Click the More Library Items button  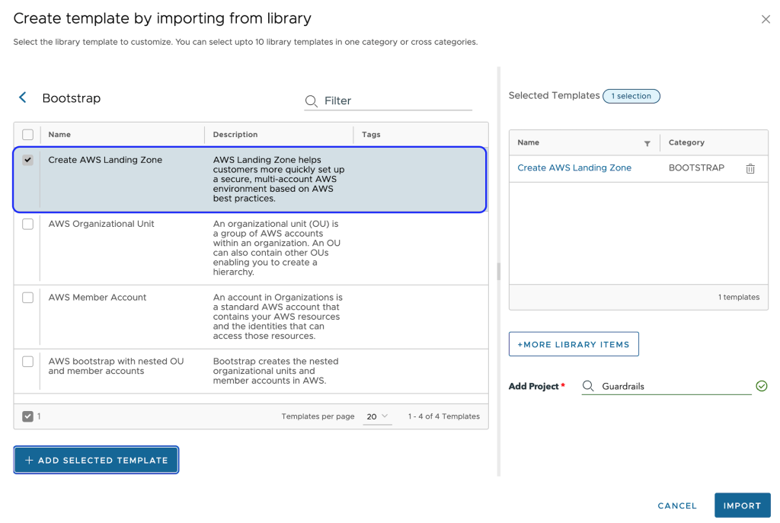tap(574, 344)
